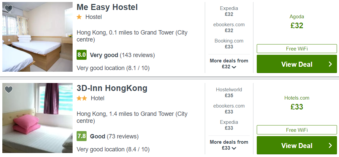Select Expedia £32 deal
The height and width of the screenshot is (157, 339).
point(229,11)
